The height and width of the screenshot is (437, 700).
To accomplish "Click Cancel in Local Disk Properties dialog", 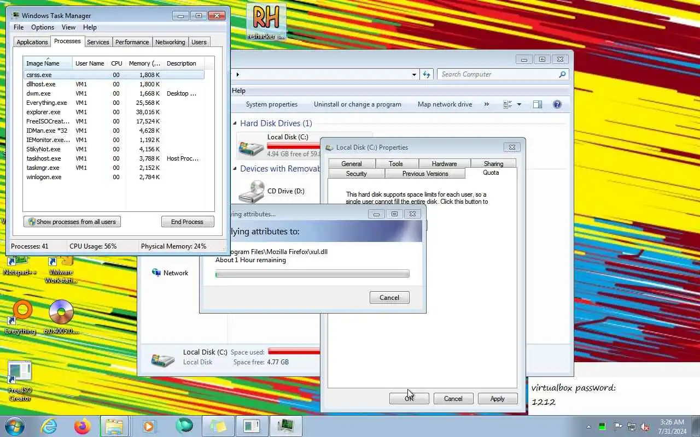I will pos(453,399).
